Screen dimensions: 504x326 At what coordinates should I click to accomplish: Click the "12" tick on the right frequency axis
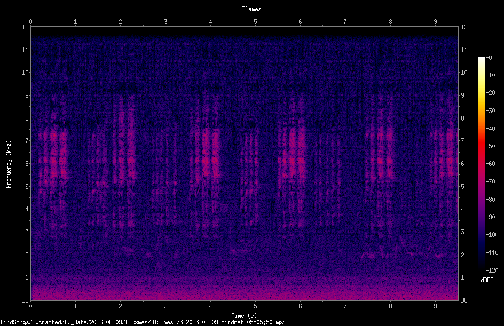coord(464,27)
